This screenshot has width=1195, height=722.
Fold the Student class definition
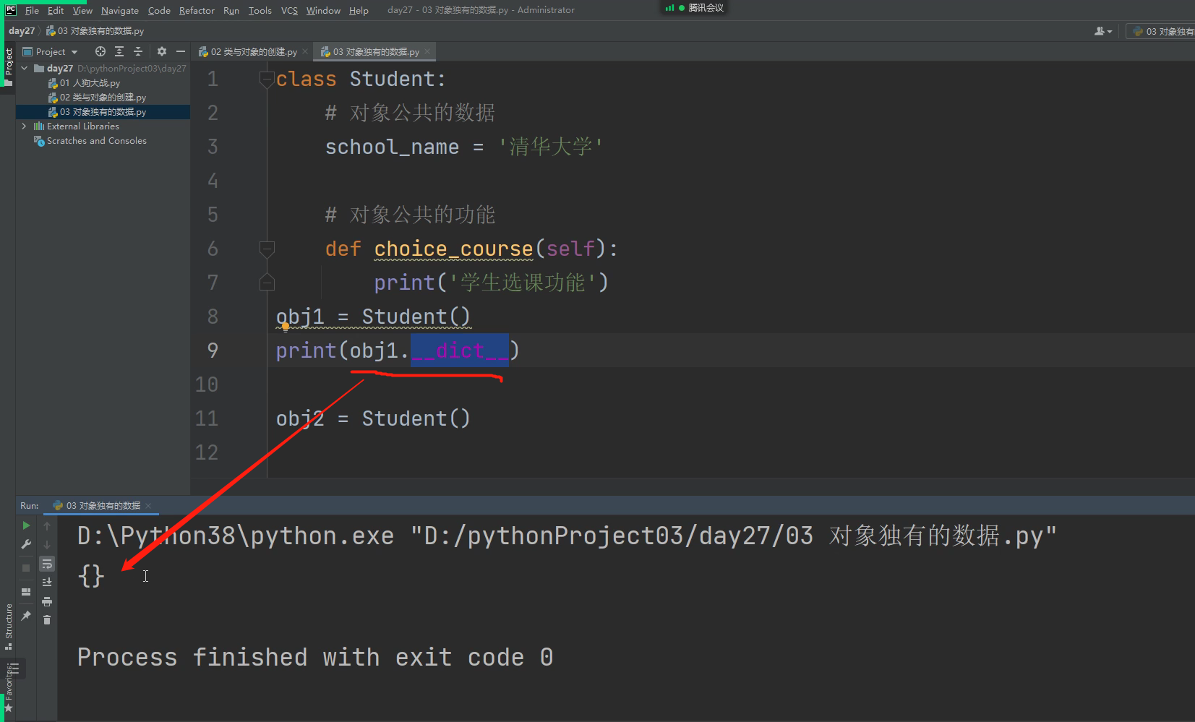[267, 79]
